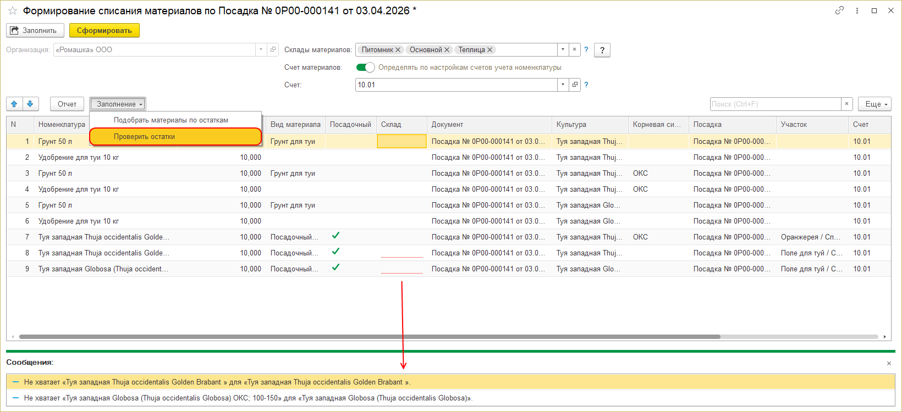Remove the Питомник warehouse tag

[398, 50]
